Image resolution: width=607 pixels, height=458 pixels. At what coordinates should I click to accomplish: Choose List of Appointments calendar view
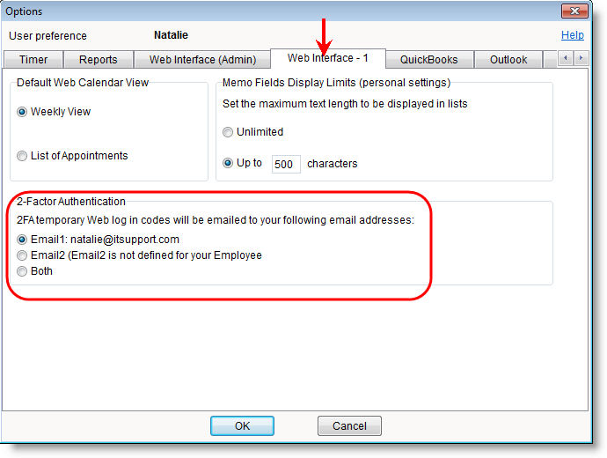tap(22, 156)
